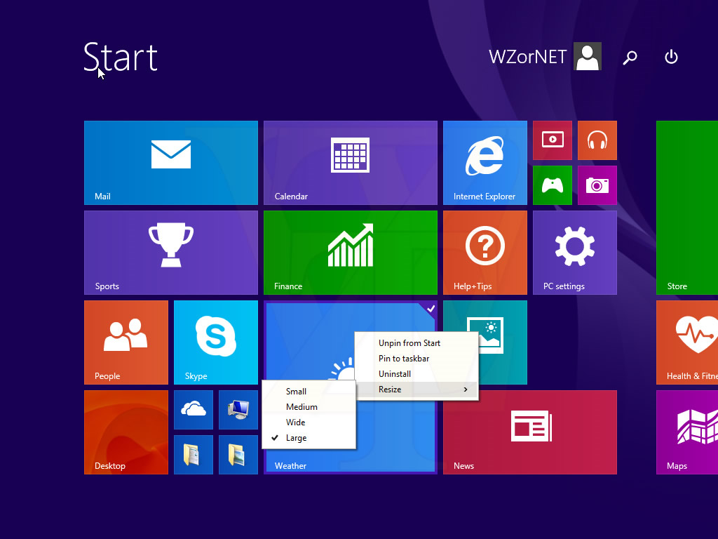Open the Video small tile
Viewport: 718px width, 539px height.
click(x=552, y=140)
